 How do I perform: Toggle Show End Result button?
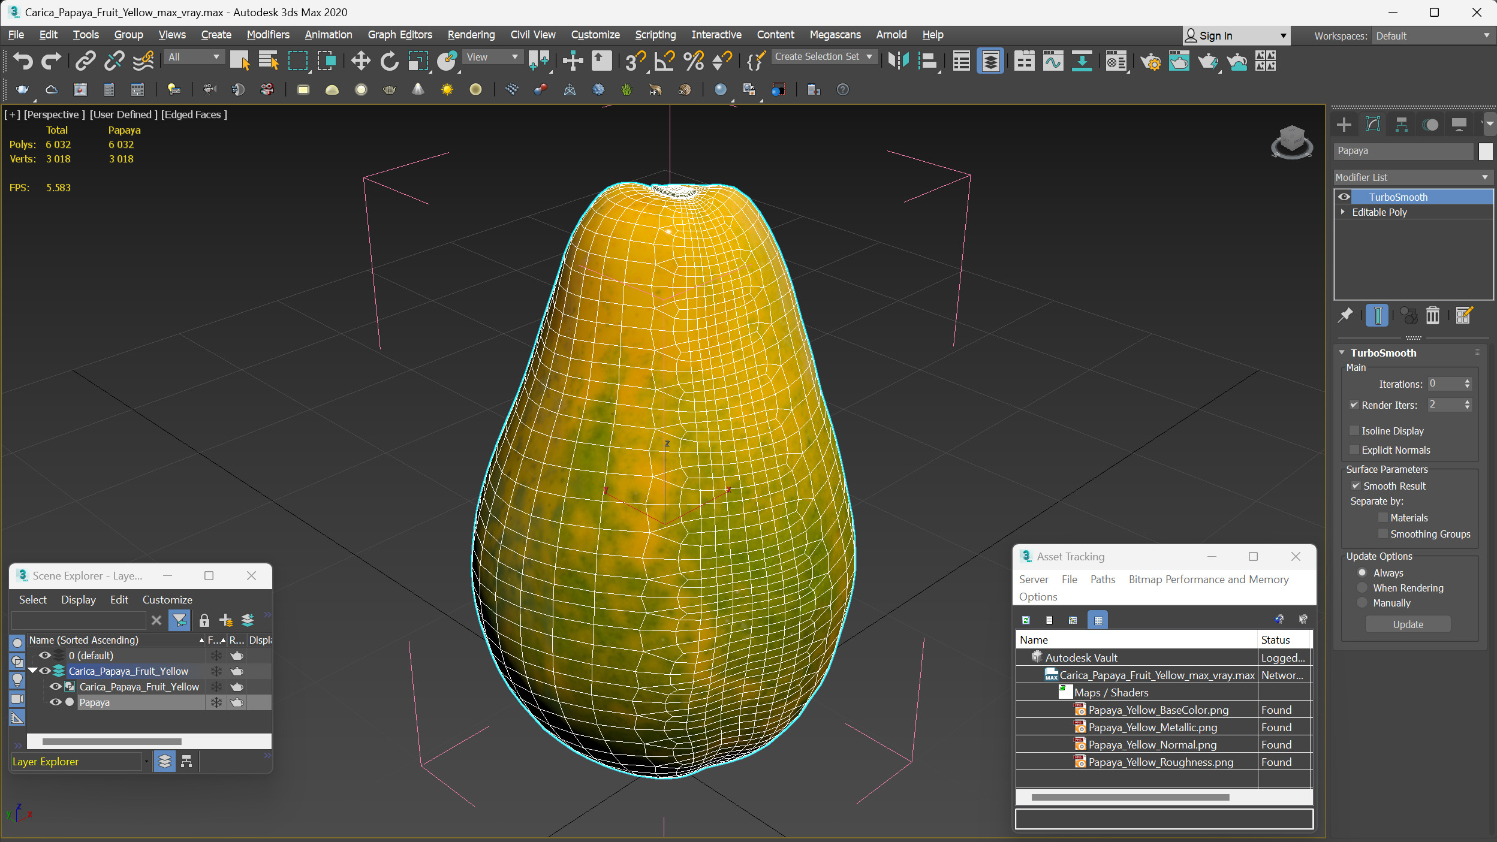pyautogui.click(x=1377, y=315)
